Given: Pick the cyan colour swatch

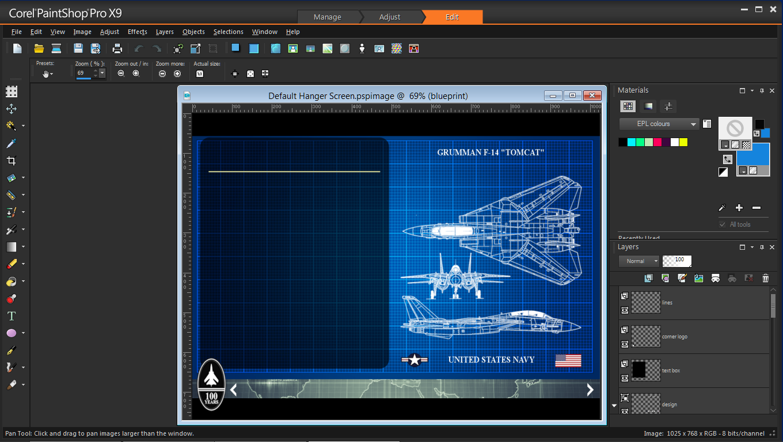Looking at the screenshot, I should click(632, 142).
